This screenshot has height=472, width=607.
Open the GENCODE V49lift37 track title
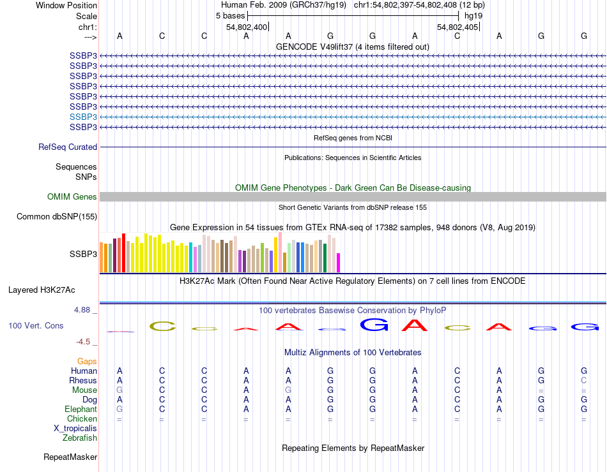pyautogui.click(x=352, y=47)
